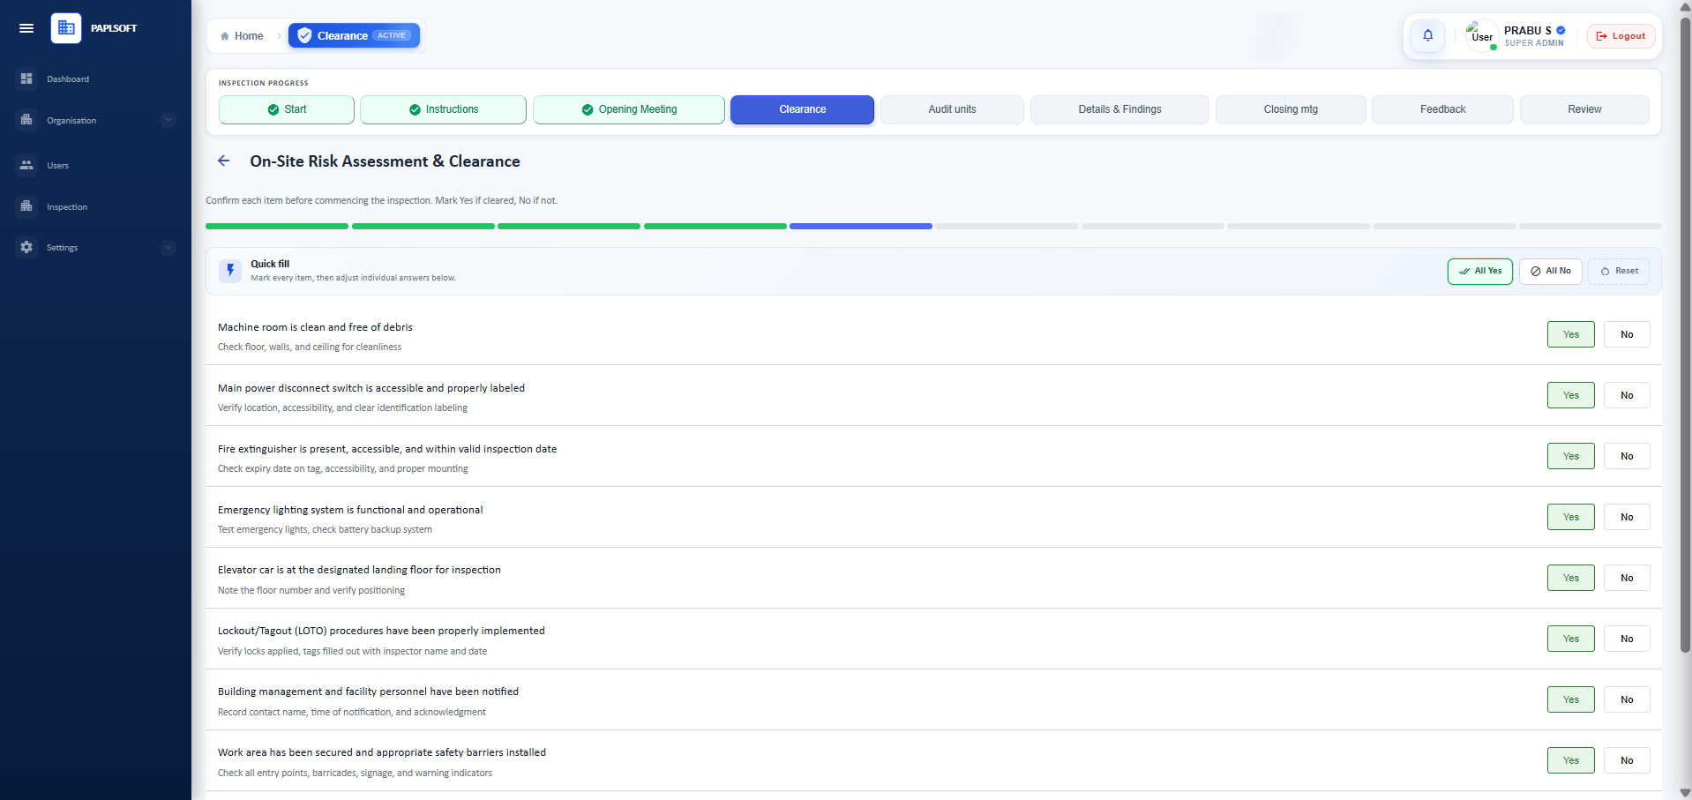
Task: Click the Clearance ACTIVE breadcrumb
Action: (x=354, y=35)
